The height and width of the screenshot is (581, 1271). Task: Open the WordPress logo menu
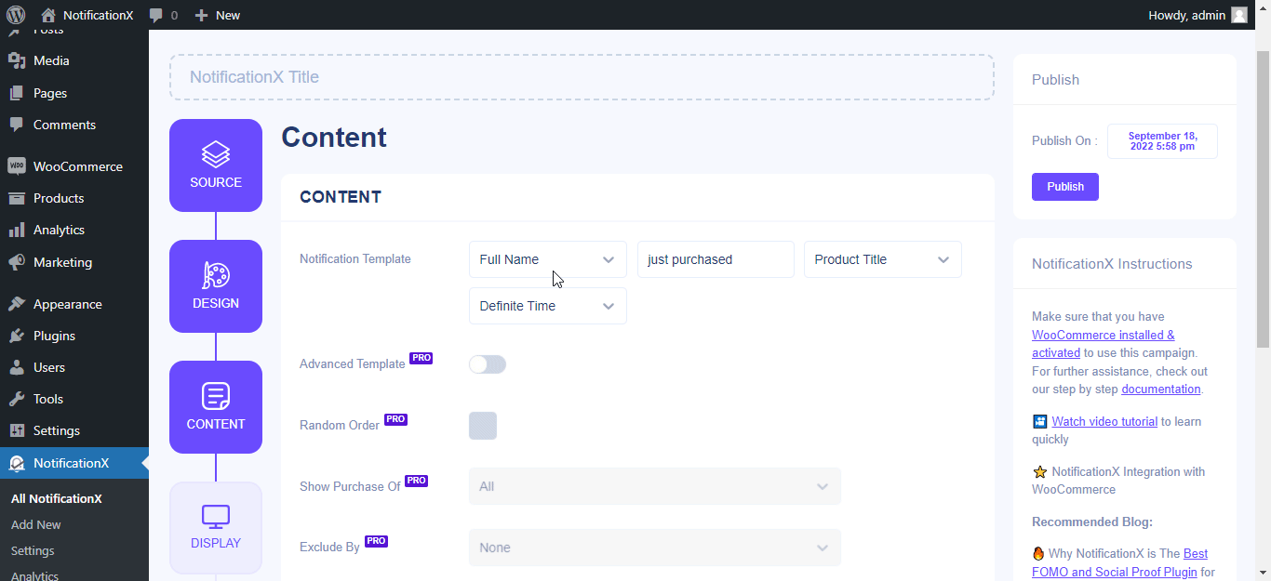click(x=16, y=15)
